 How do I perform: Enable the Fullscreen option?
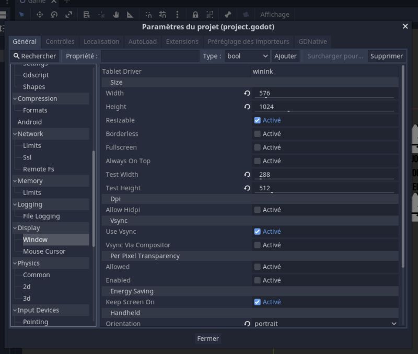(257, 147)
